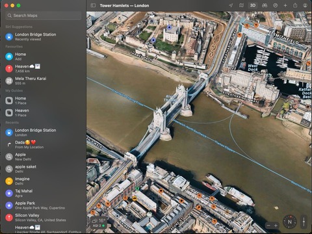Click the River Thames label near Tower Bridge

click(x=170, y=98)
